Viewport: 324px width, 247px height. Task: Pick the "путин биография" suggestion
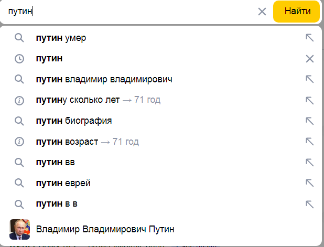[x=73, y=121]
